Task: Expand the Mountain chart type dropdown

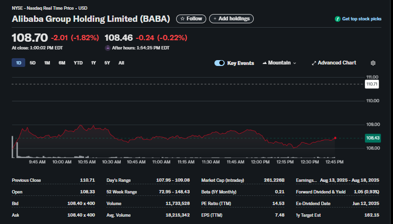Action: point(279,63)
